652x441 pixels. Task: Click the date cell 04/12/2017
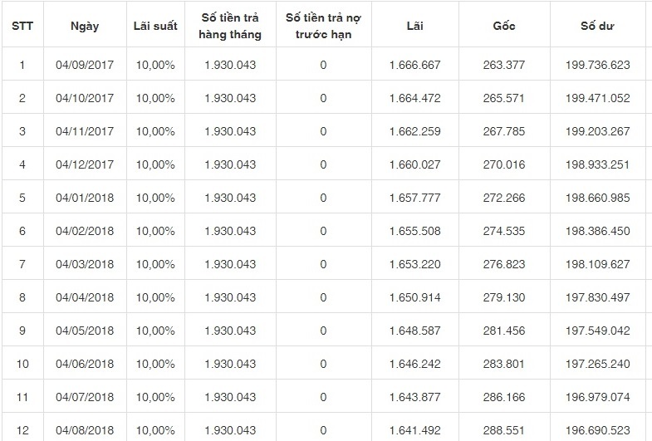click(x=84, y=164)
